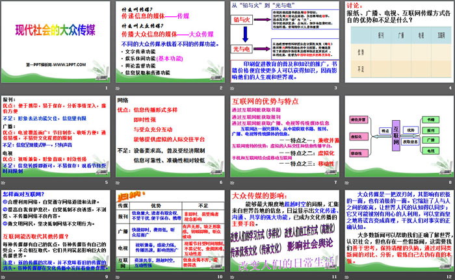
Task: Select slide 3 about 铅与火 到 光与电
Action: (x=285, y=42)
